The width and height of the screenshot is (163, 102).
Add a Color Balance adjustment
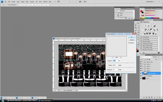(x=148, y=30)
